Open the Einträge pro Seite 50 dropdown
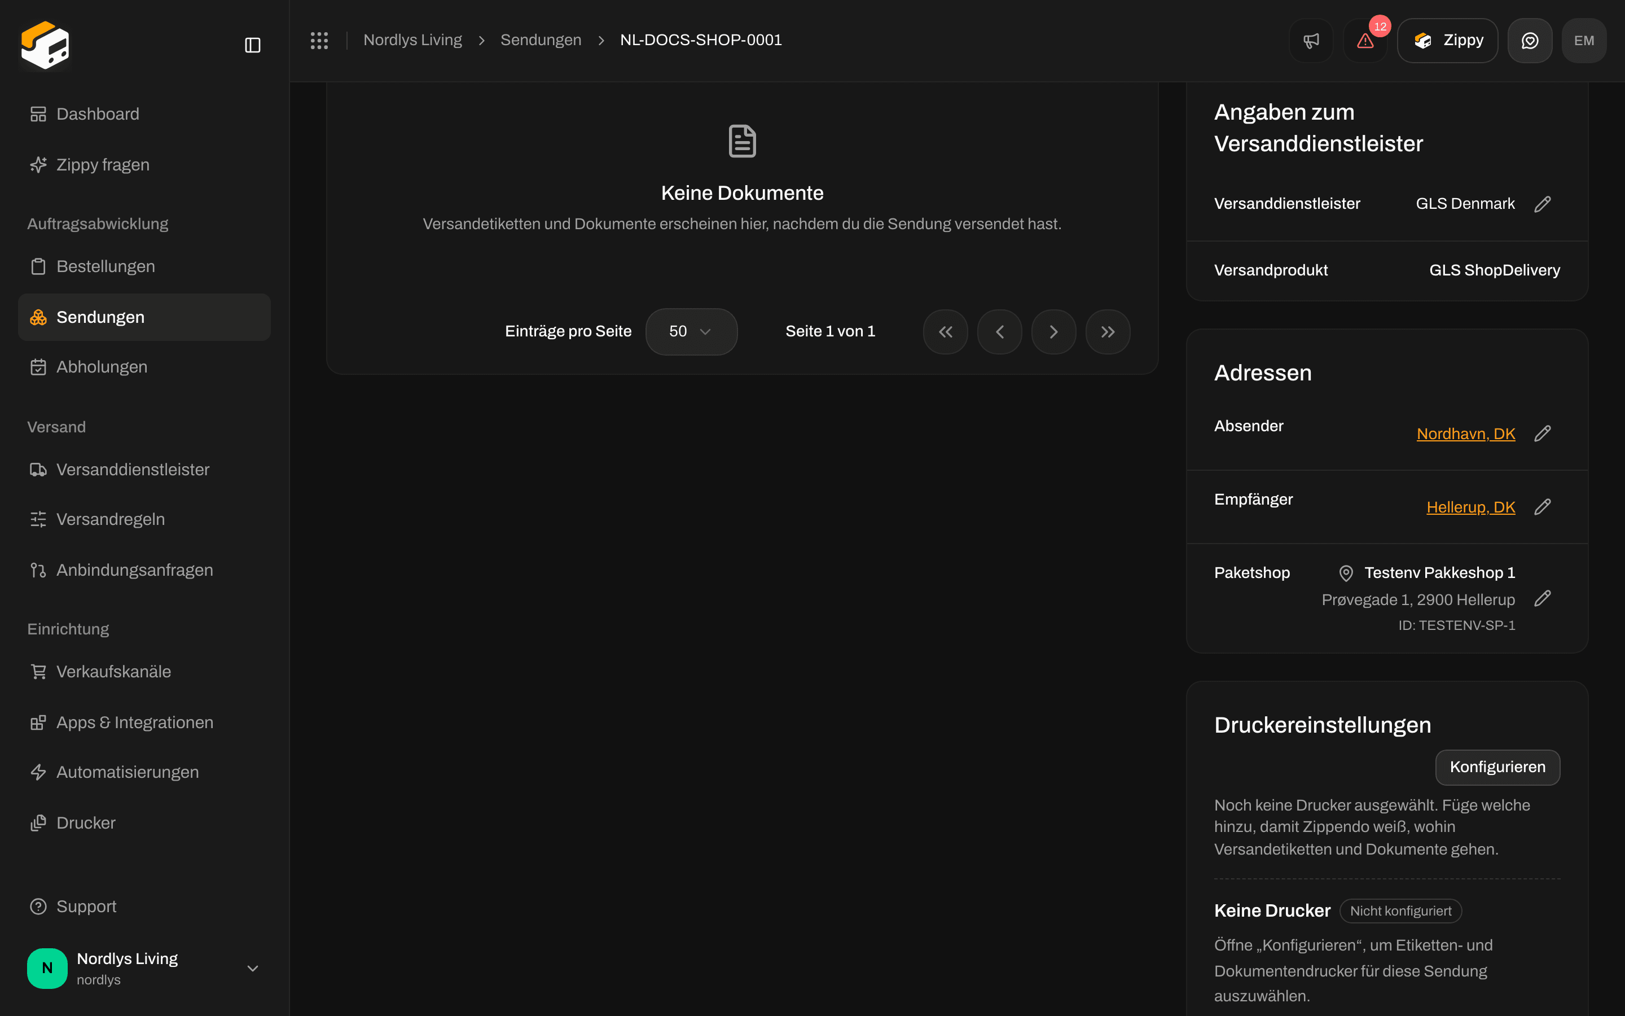This screenshot has height=1016, width=1625. pos(691,331)
